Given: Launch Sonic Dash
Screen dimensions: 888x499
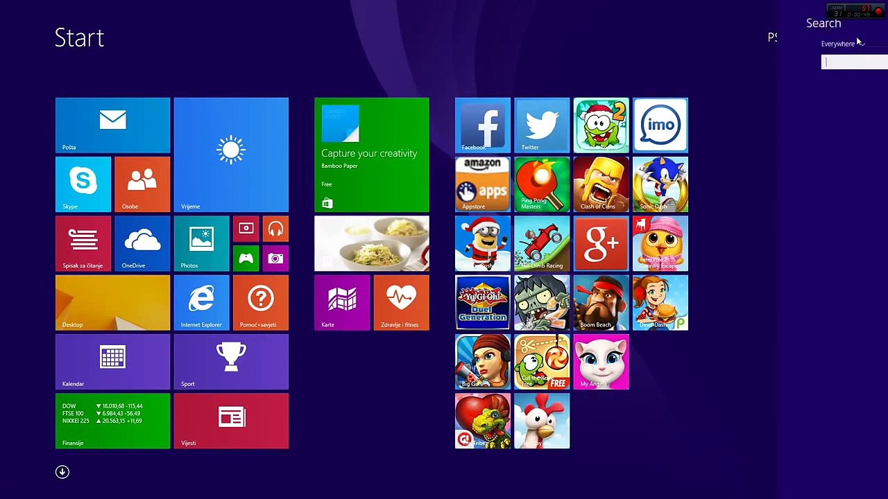Looking at the screenshot, I should pyautogui.click(x=660, y=184).
